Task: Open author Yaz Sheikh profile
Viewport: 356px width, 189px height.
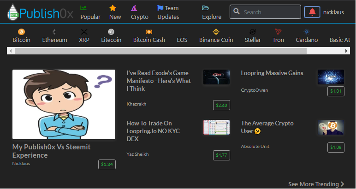Action: [x=137, y=154]
